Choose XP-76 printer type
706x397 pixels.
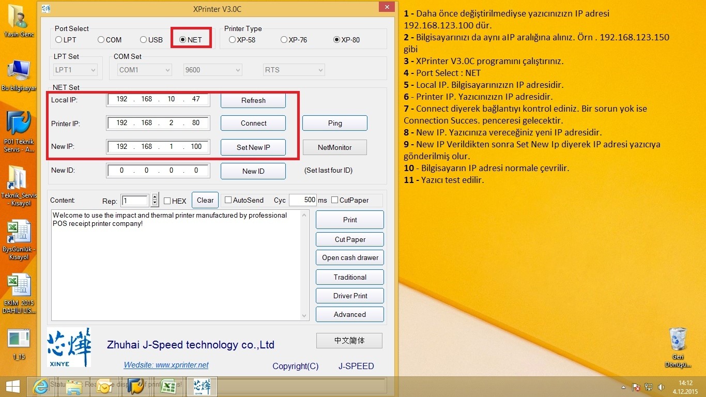tap(294, 40)
